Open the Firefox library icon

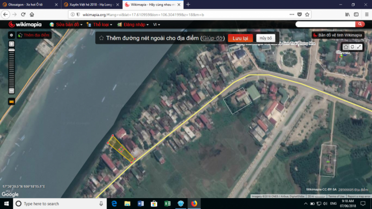348,14
